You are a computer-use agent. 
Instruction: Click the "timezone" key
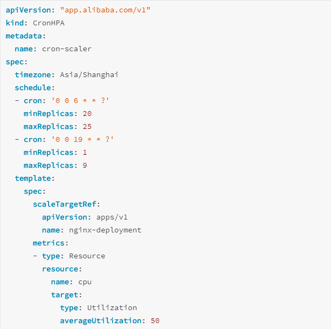[35, 74]
